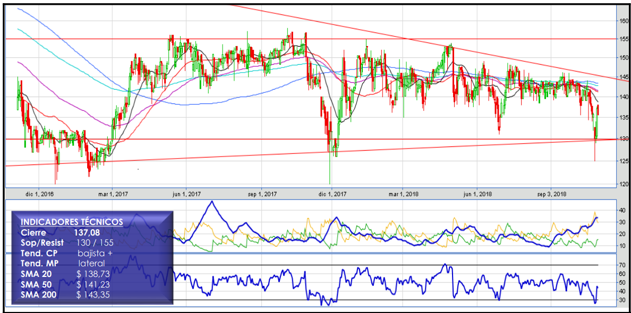The width and height of the screenshot is (631, 313).
Task: Click the 120 price axis label
Action: tap(624, 184)
